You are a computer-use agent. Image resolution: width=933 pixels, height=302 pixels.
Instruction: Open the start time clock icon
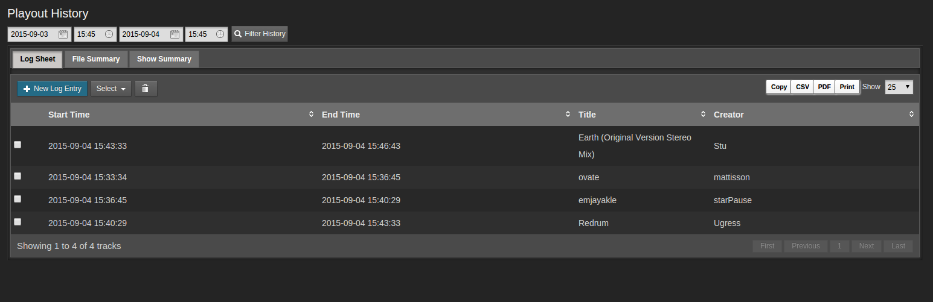pyautogui.click(x=109, y=34)
